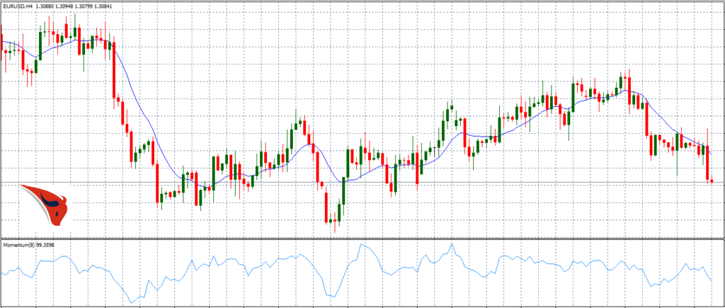Click the divider above the Momentum subwindow
This screenshot has width=725, height=308.
362,239
